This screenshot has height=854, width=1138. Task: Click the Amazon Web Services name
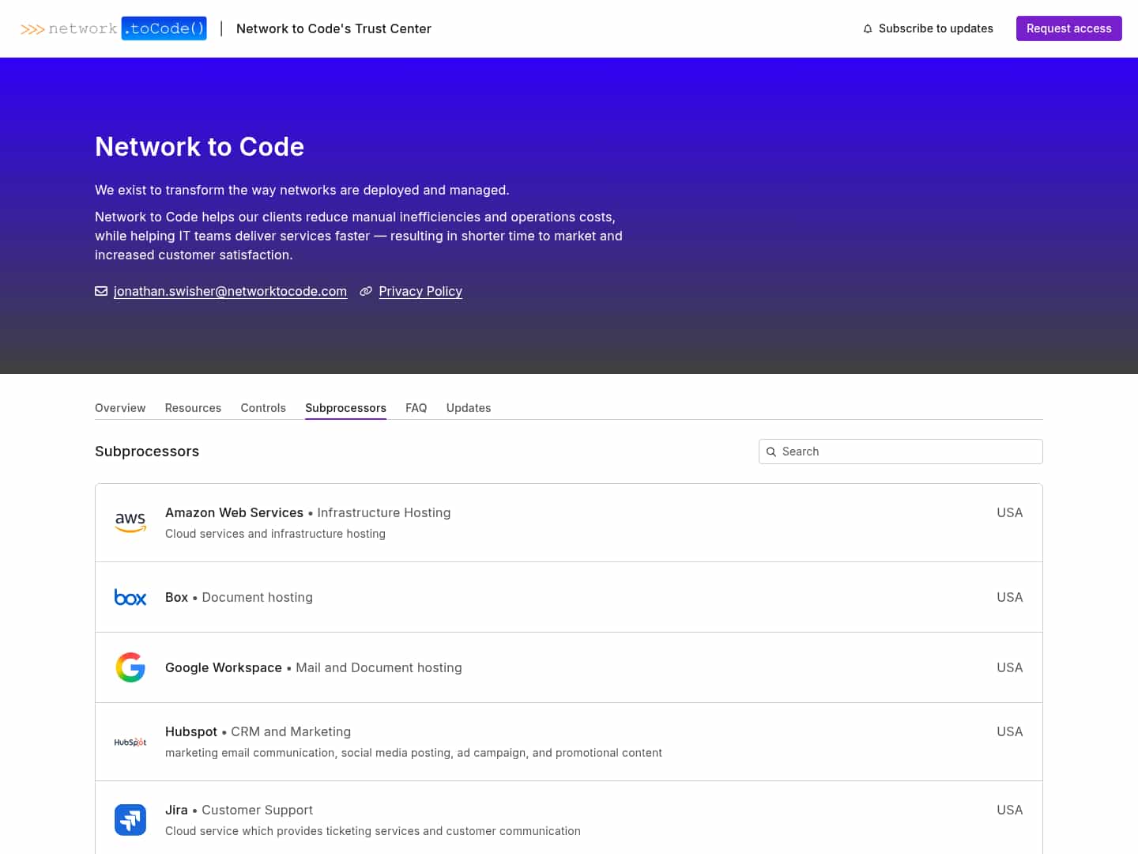234,512
